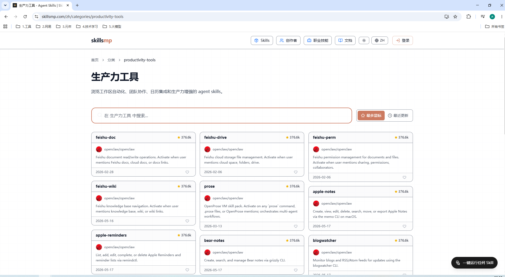The image size is (505, 277).
Task: Click the productivity-tools breadcrumb text
Action: pos(140,60)
